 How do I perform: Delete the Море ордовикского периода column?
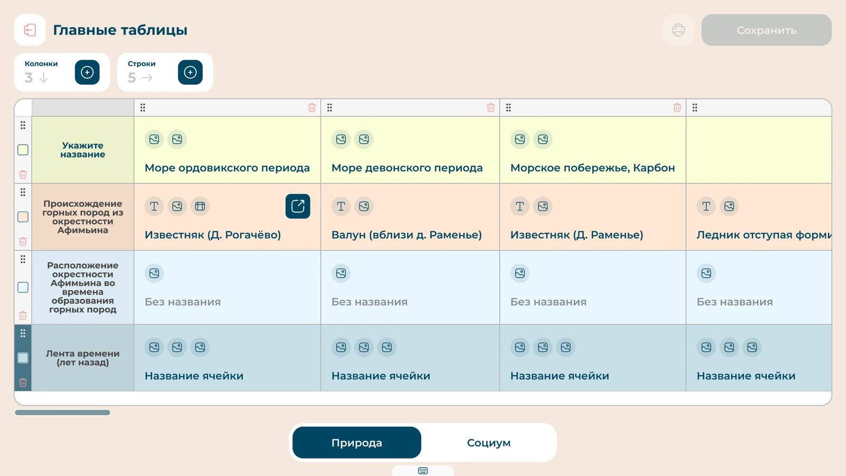coord(312,108)
